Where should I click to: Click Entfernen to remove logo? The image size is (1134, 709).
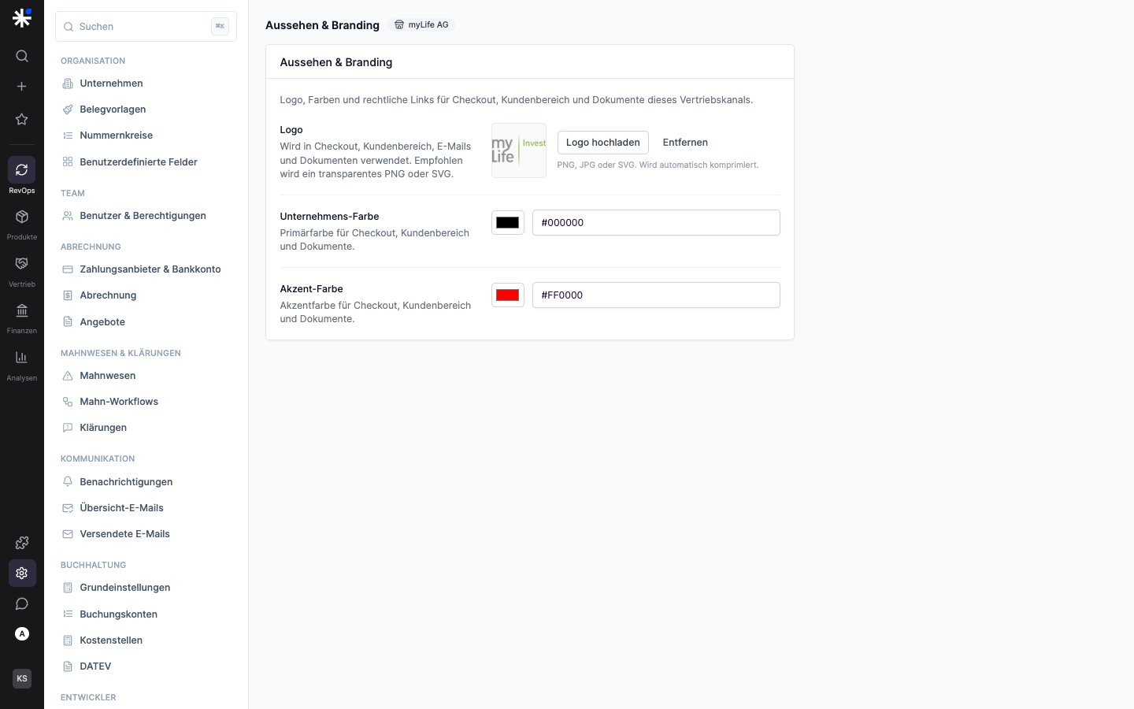(685, 143)
